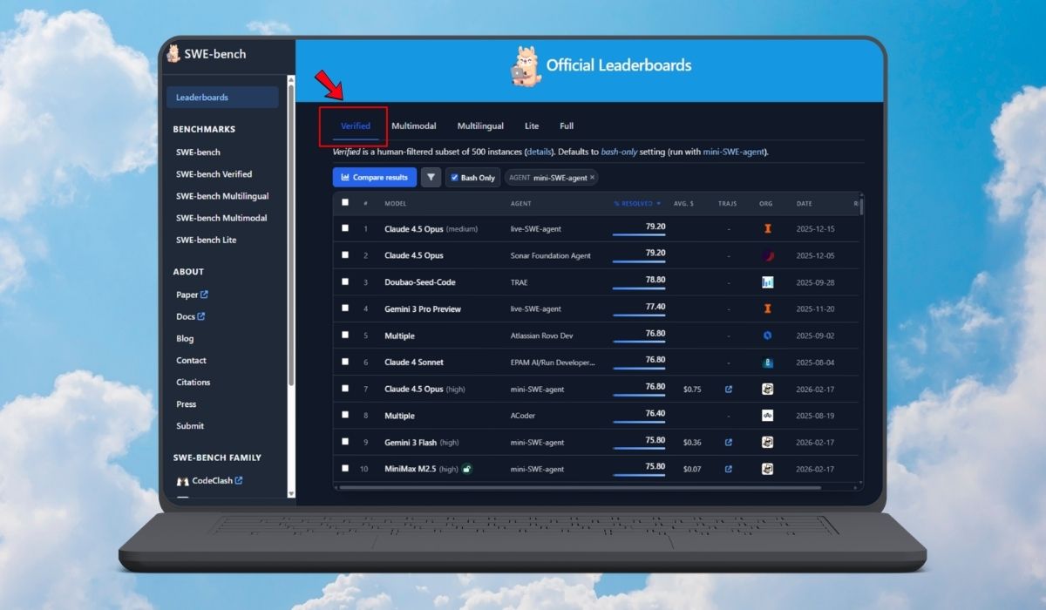The width and height of the screenshot is (1046, 610).
Task: Open SWE-bench Verified sidebar link
Action: 214,174
